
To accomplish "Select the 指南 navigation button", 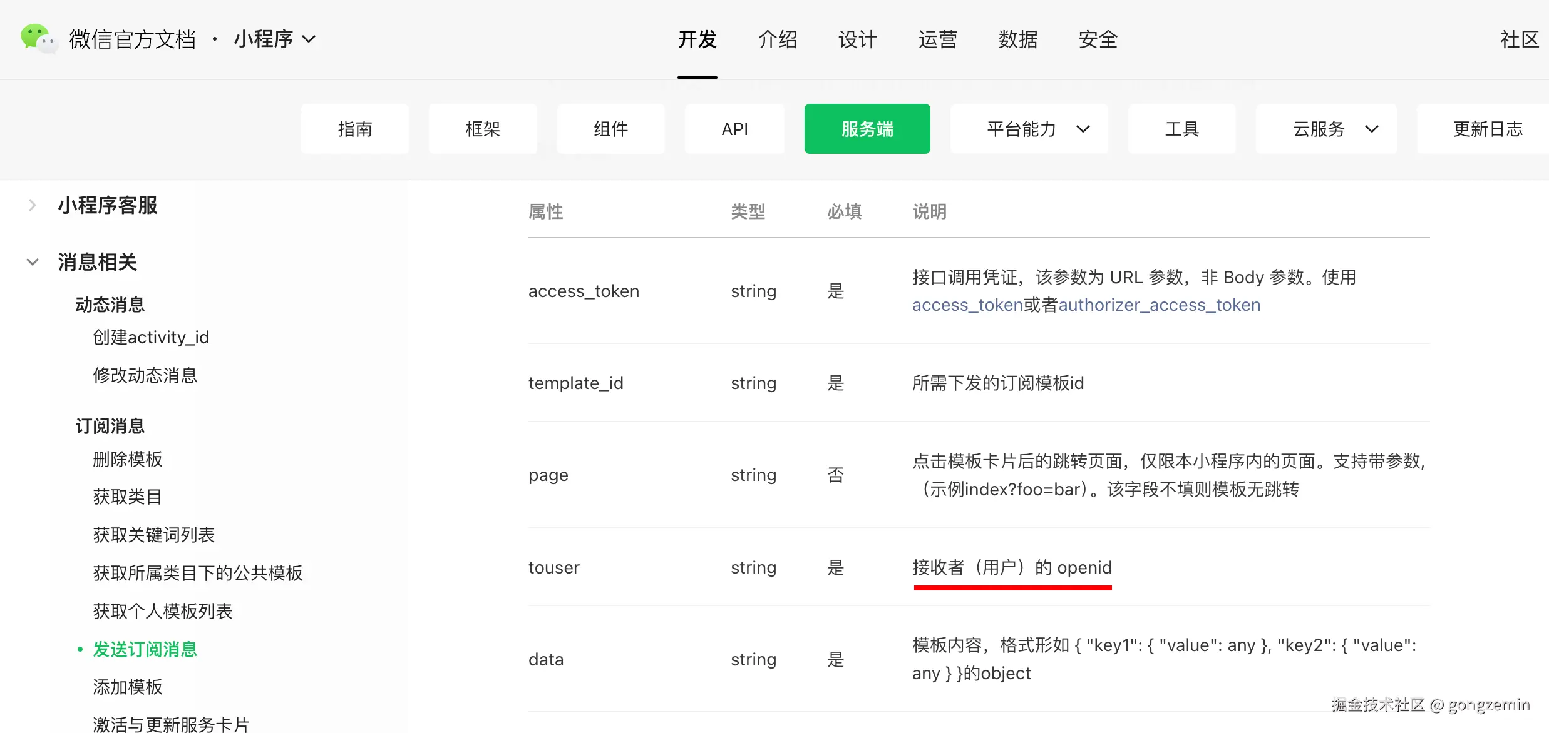I will [355, 129].
